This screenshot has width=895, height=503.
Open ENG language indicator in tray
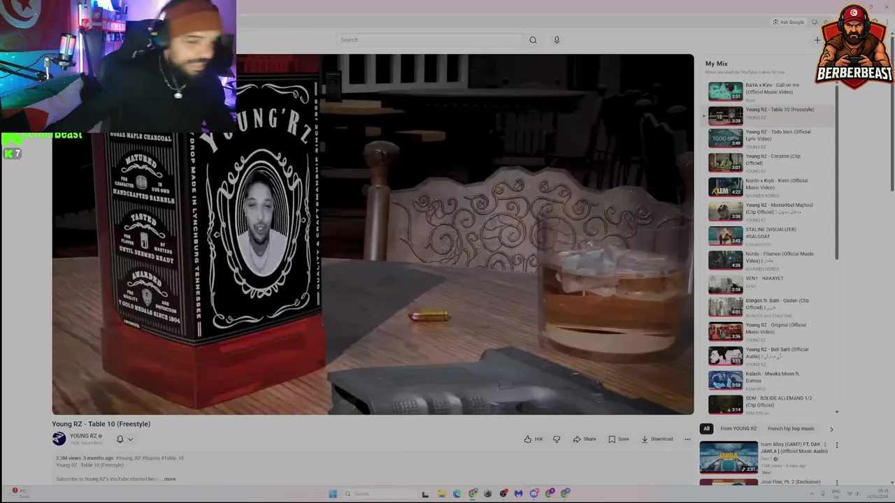(836, 494)
